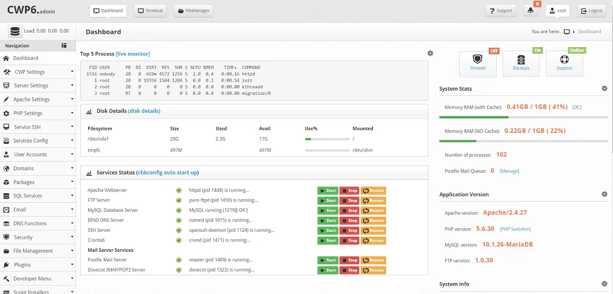
Task: Open the Plugins navigation item
Action: (38, 264)
